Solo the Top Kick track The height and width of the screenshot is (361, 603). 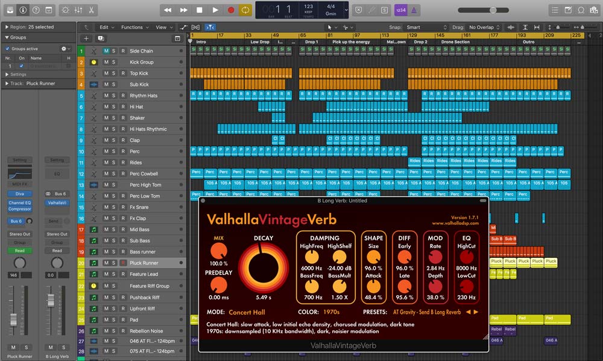click(x=114, y=74)
